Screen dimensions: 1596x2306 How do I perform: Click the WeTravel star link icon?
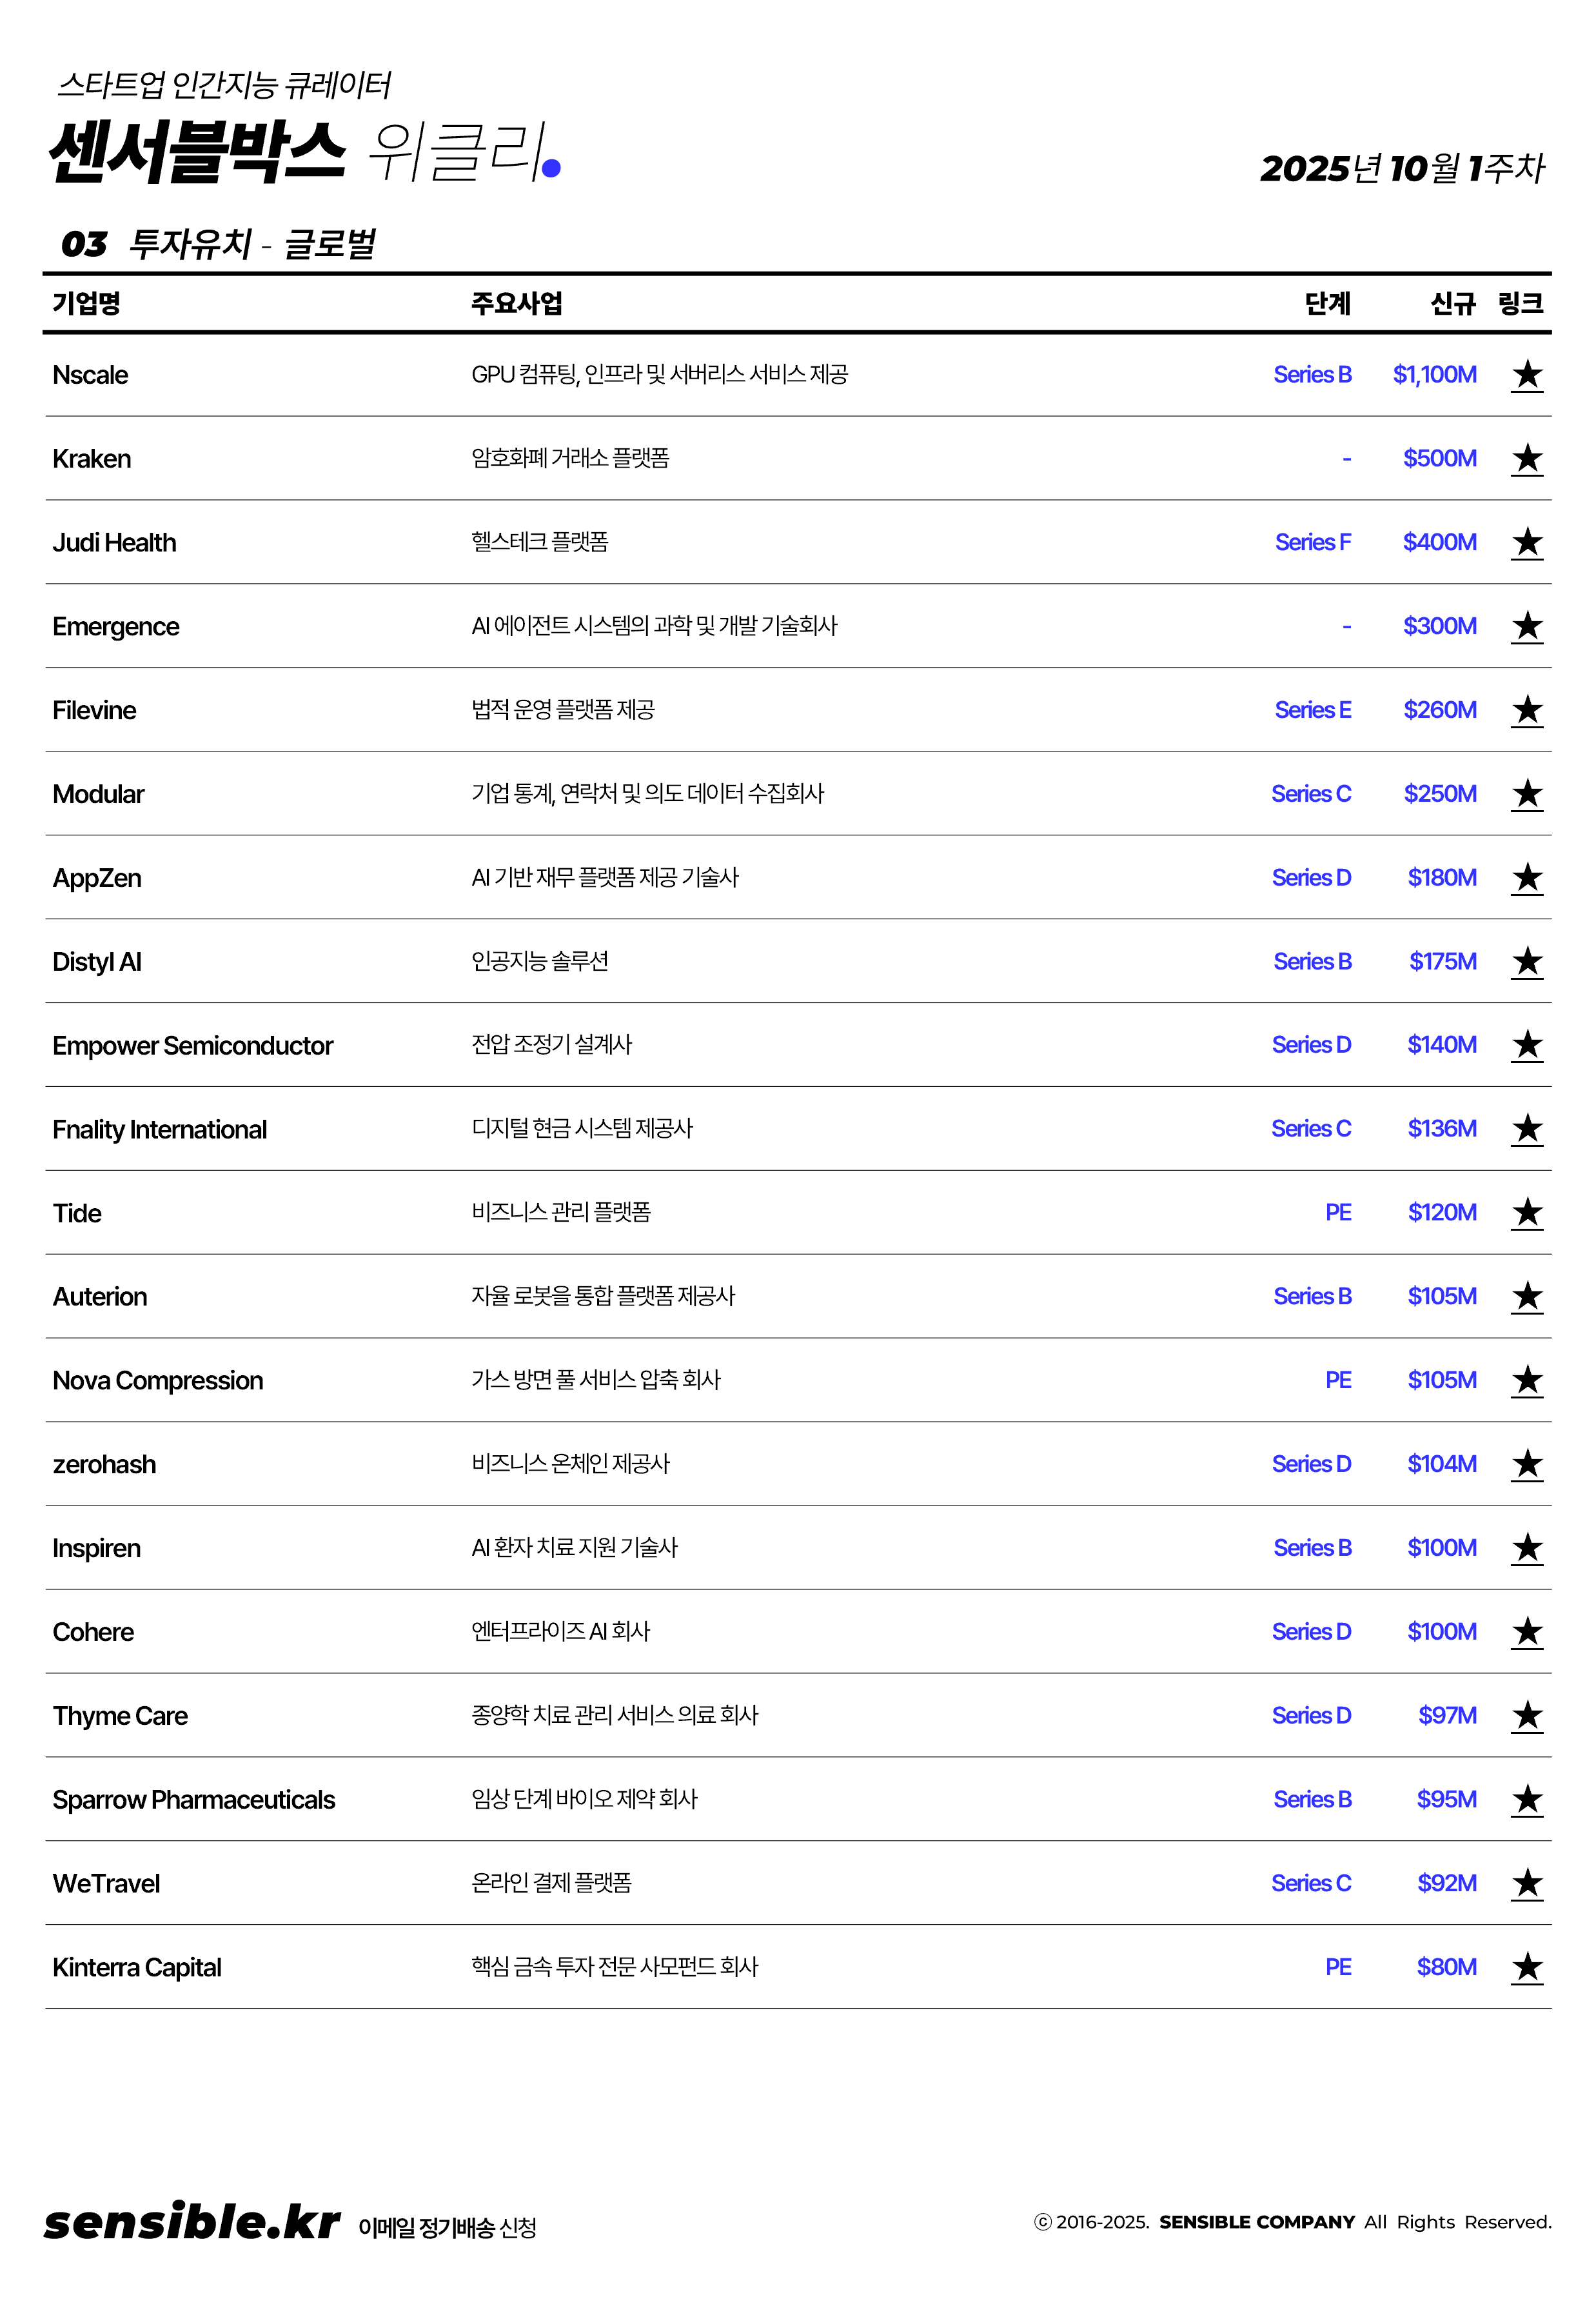pos(1526,1884)
